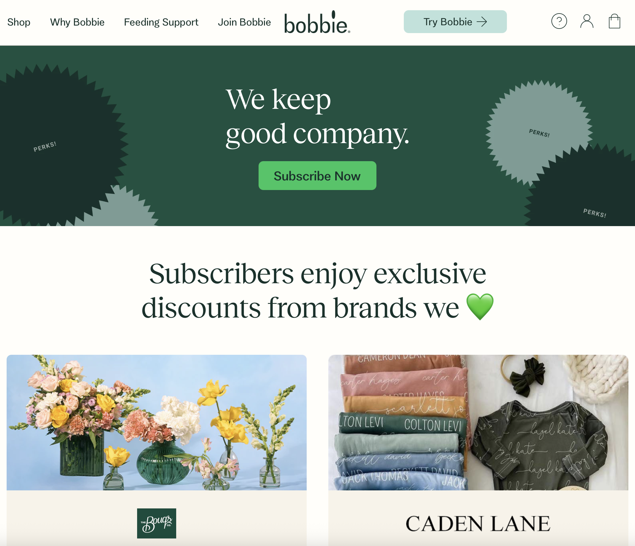The width and height of the screenshot is (635, 546).
Task: Open the user account icon
Action: pos(587,21)
